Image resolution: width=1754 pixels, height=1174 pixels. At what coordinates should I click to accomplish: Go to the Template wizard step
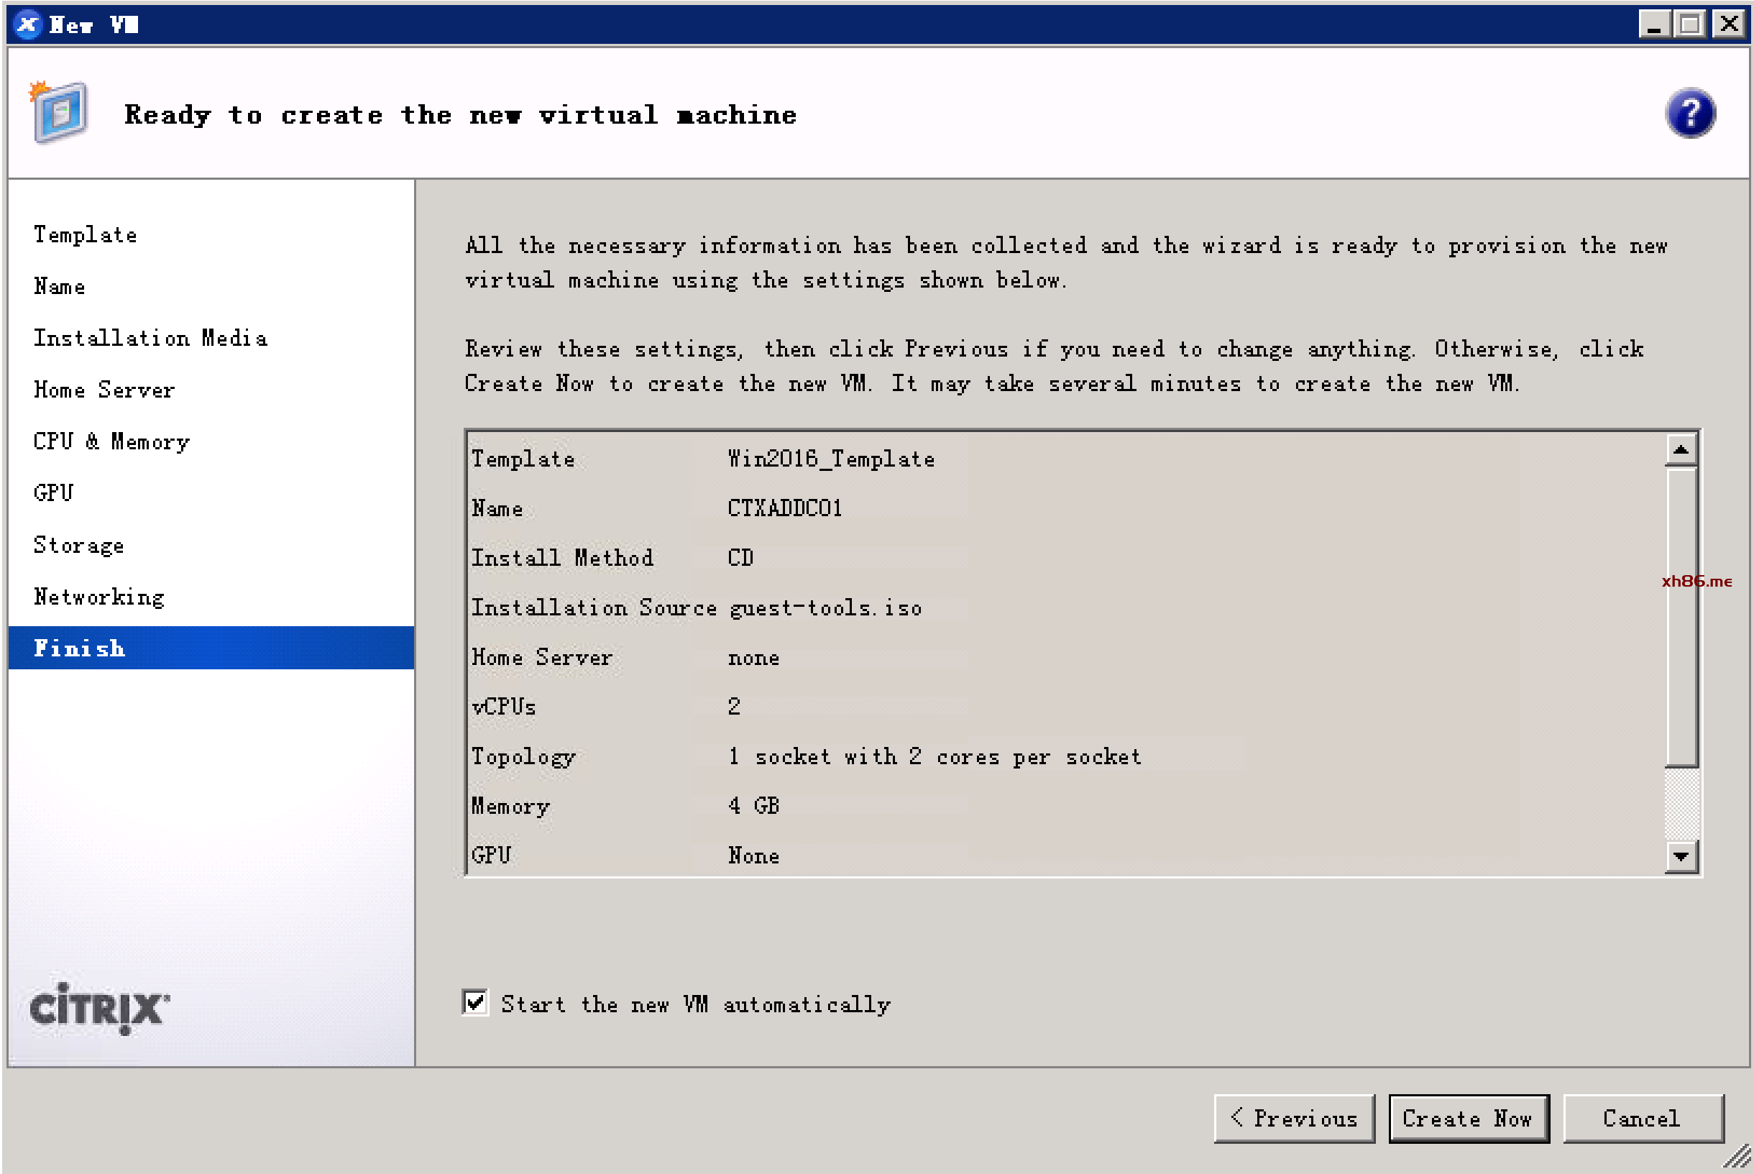click(86, 235)
